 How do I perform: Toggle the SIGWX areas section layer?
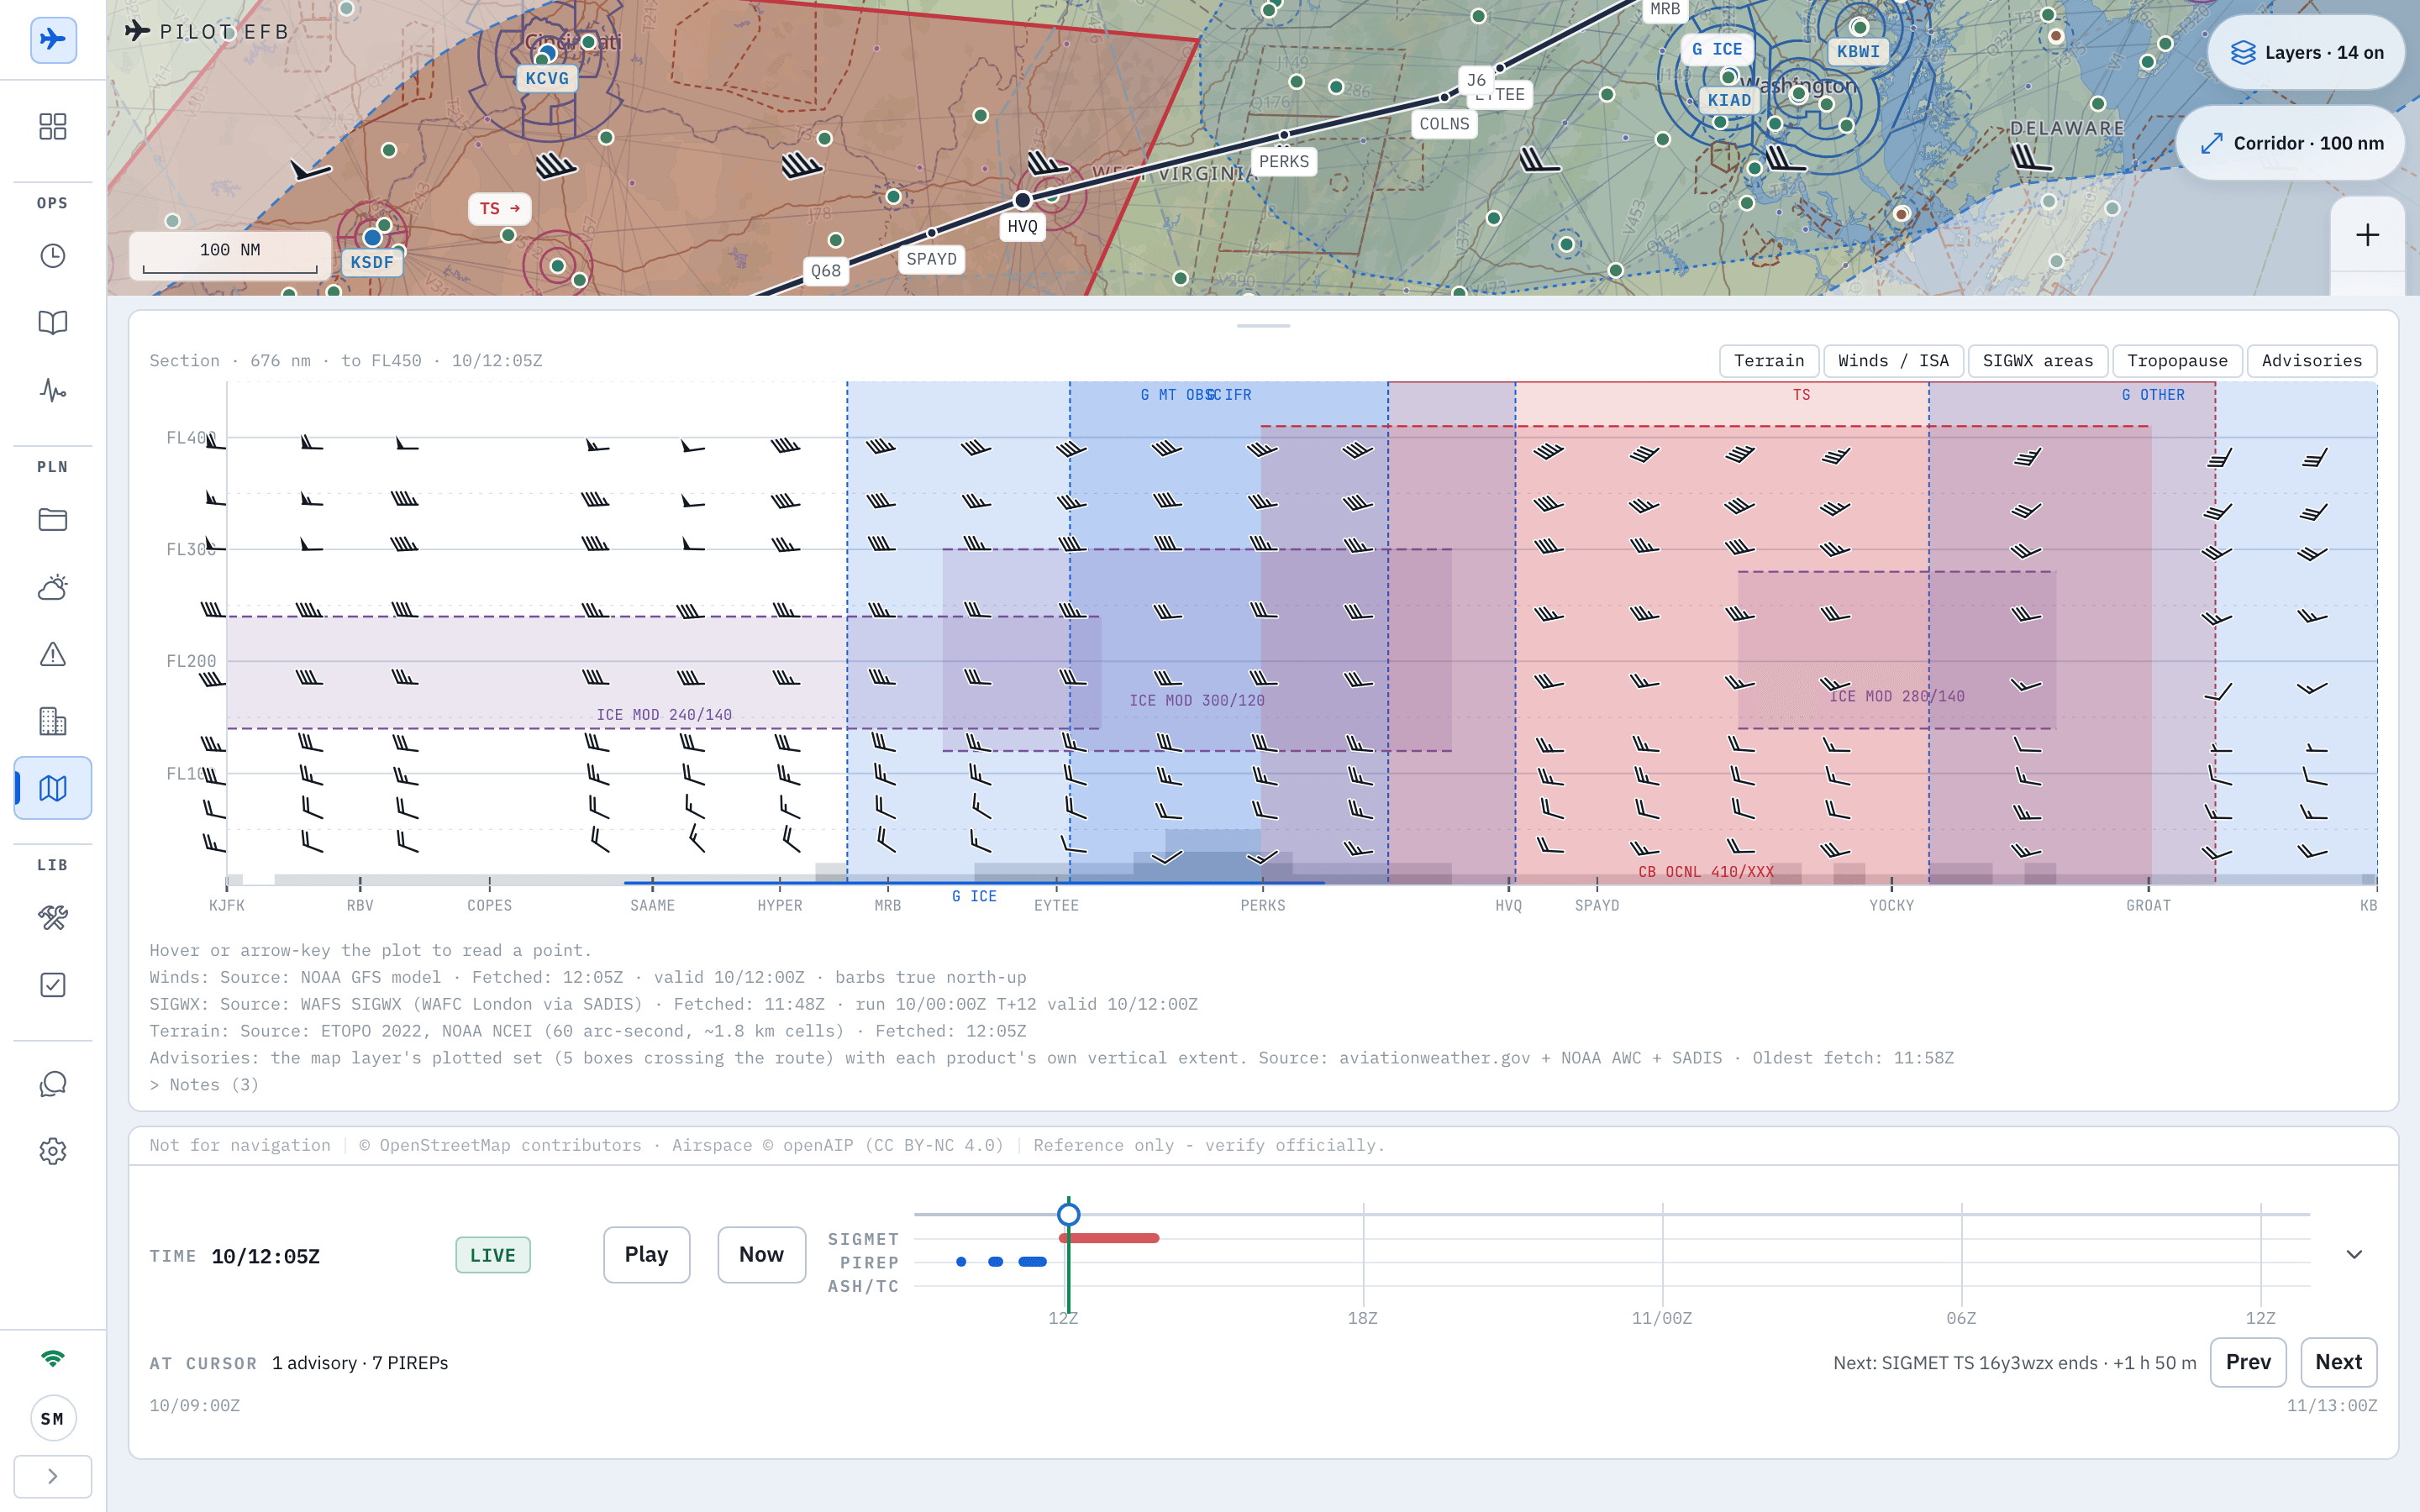[x=2038, y=361]
